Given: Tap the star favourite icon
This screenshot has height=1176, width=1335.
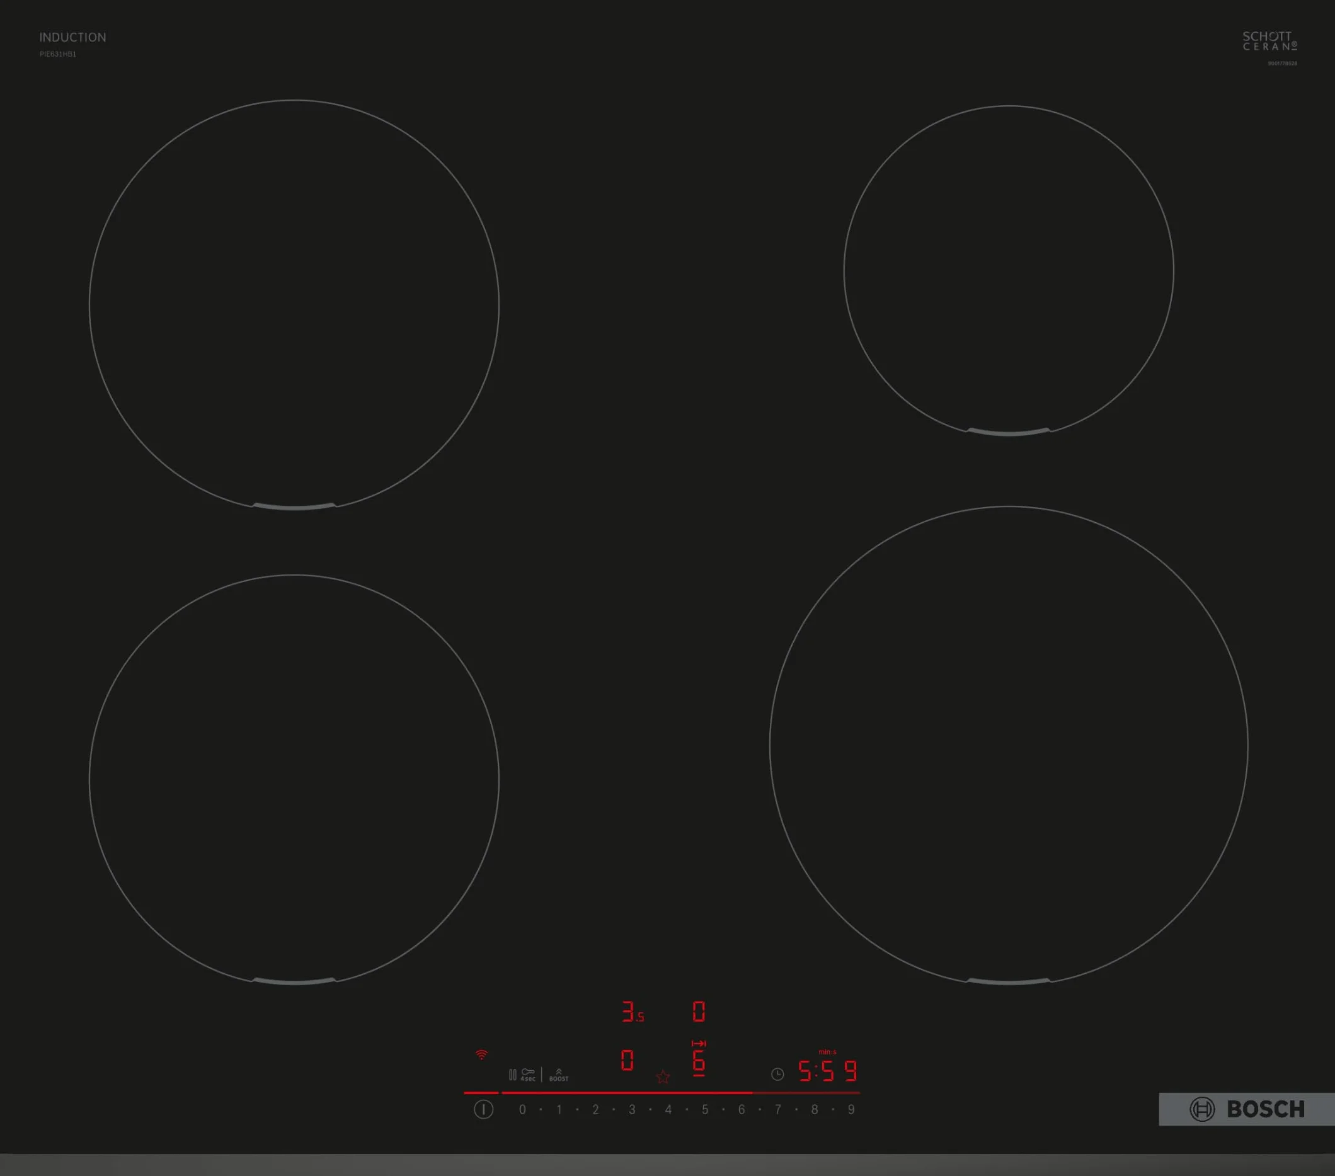Looking at the screenshot, I should click(x=663, y=1076).
